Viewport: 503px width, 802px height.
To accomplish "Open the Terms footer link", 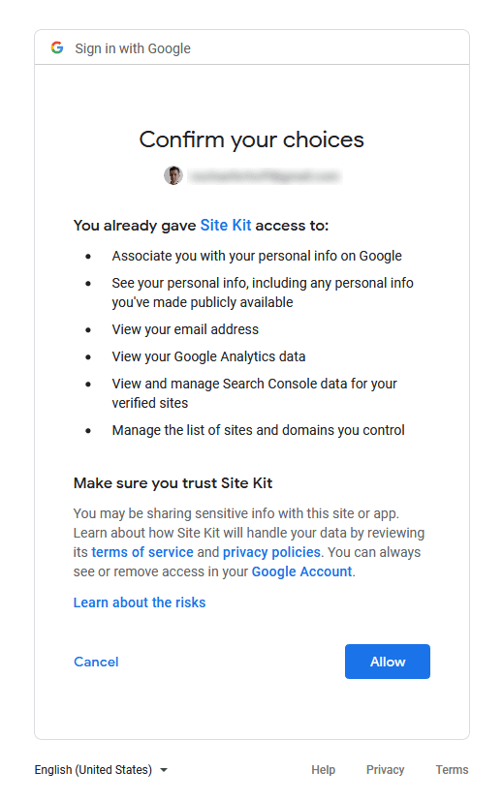I will pos(452,770).
